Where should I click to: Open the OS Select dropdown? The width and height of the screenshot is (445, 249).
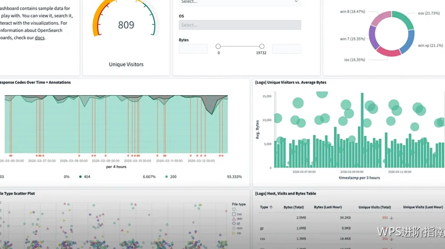[240, 25]
